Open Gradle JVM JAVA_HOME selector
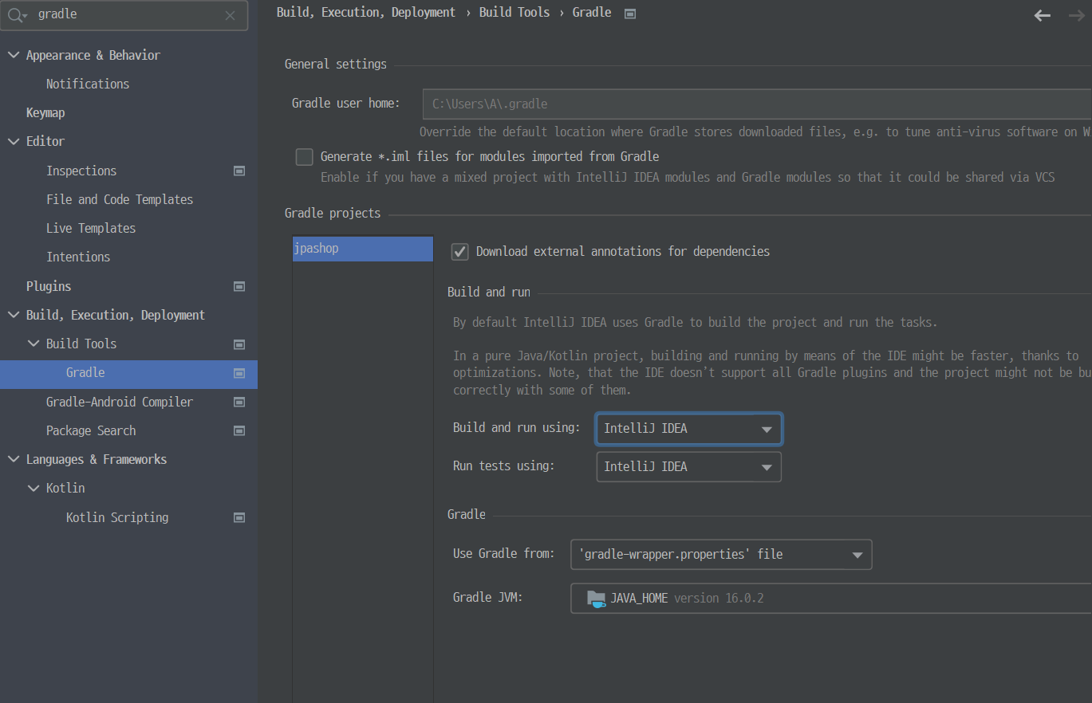This screenshot has height=703, width=1092. coord(831,599)
